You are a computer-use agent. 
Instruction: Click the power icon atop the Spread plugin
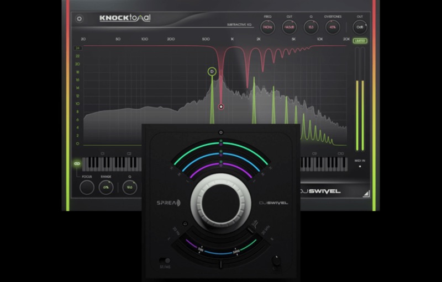click(220, 132)
